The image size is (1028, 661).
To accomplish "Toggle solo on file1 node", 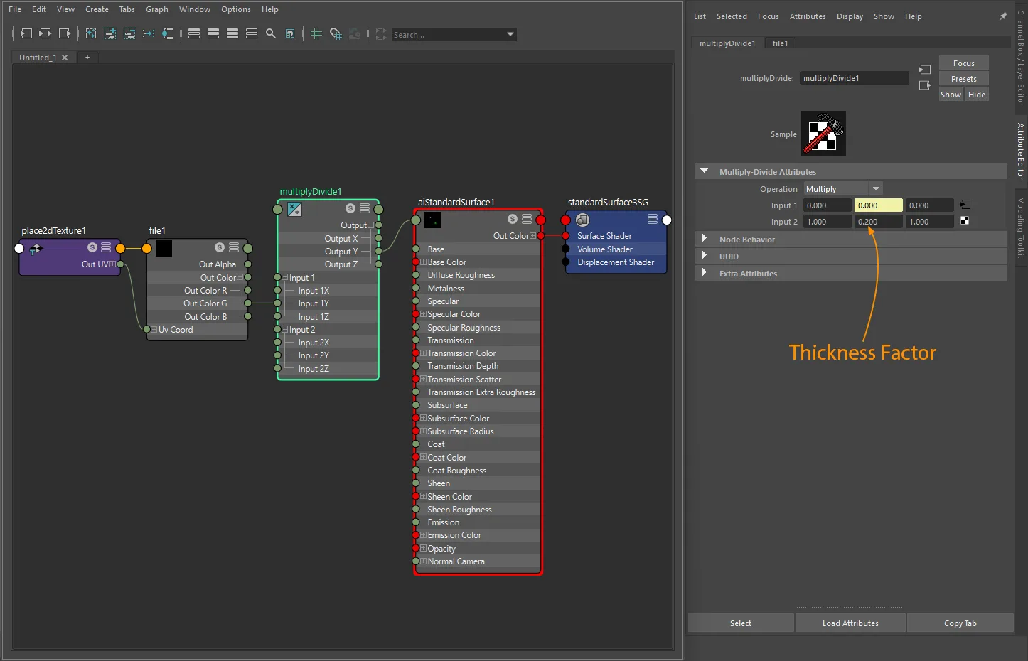I will click(220, 247).
